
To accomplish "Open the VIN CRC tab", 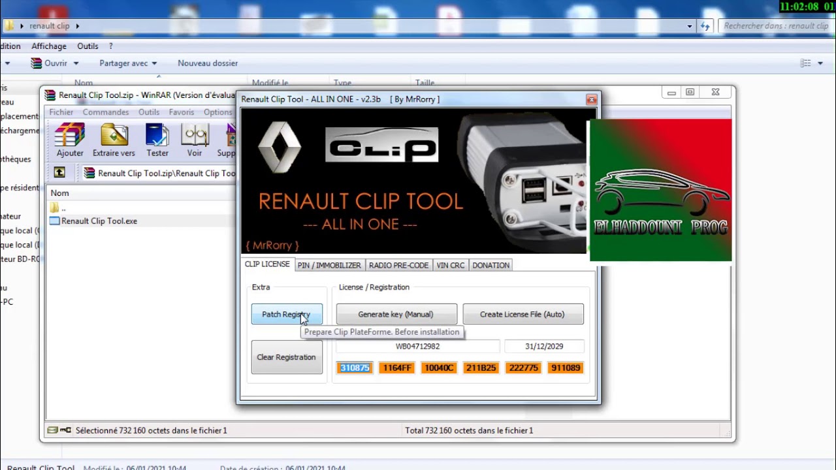I will [450, 266].
